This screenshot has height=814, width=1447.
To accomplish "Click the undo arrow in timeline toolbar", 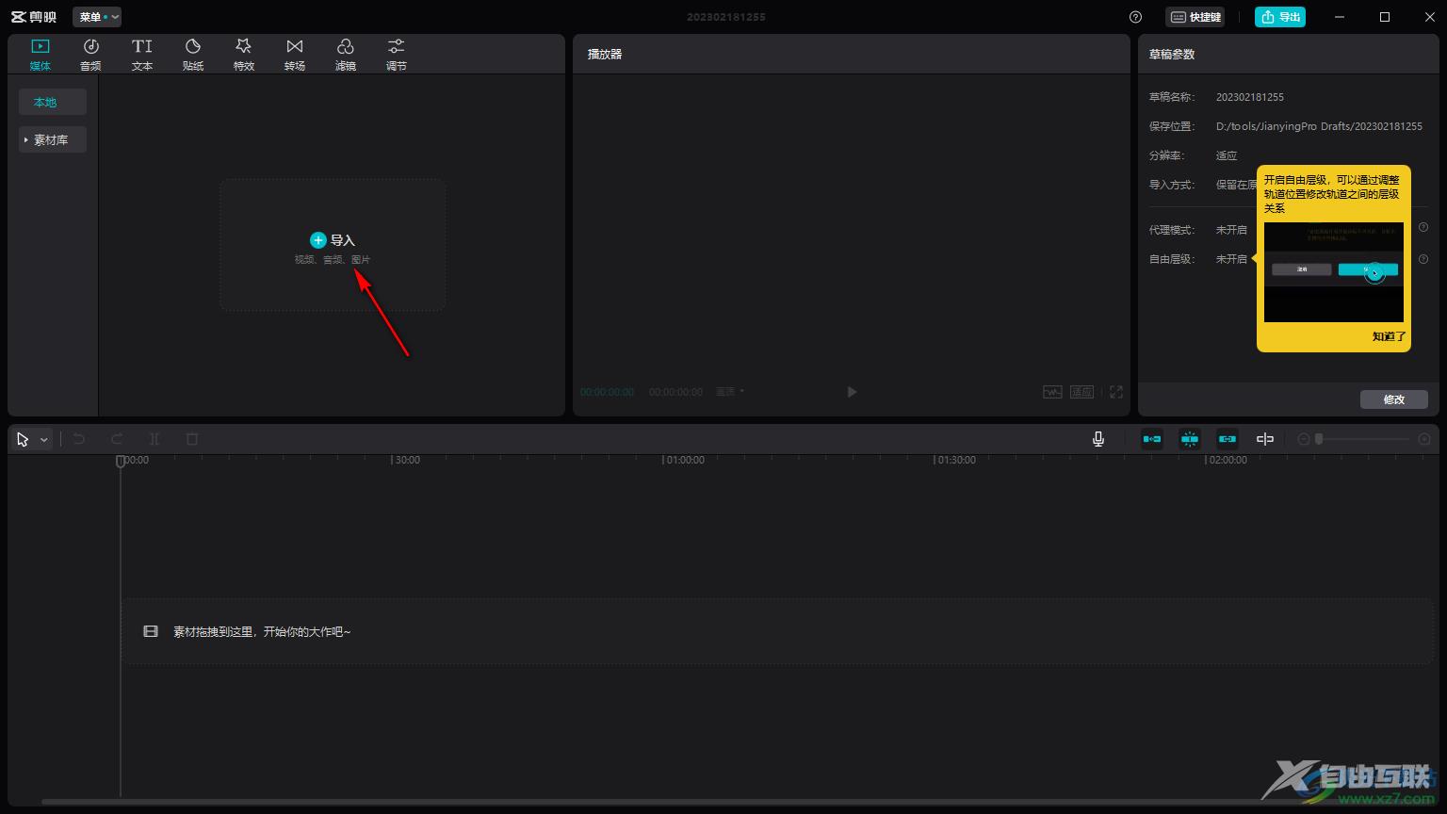I will (x=79, y=439).
